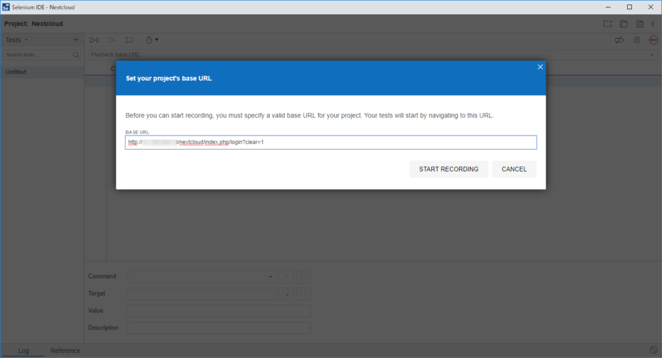Add a new test with plus icon
The height and width of the screenshot is (358, 662).
[x=76, y=40]
